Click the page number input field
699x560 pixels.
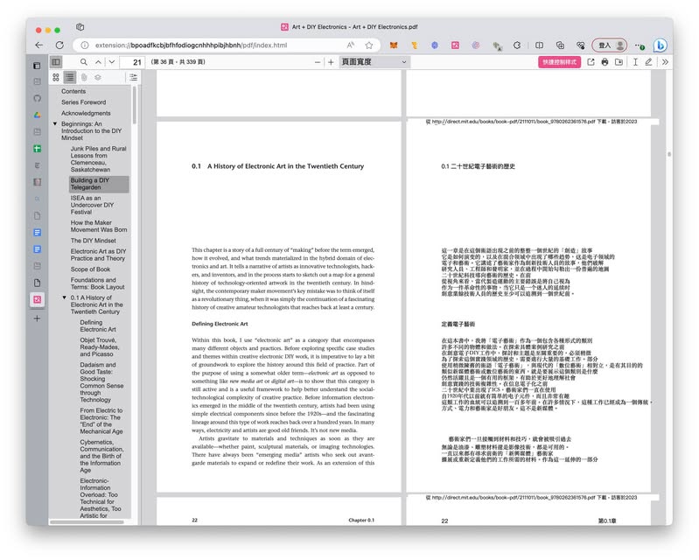[133, 62]
